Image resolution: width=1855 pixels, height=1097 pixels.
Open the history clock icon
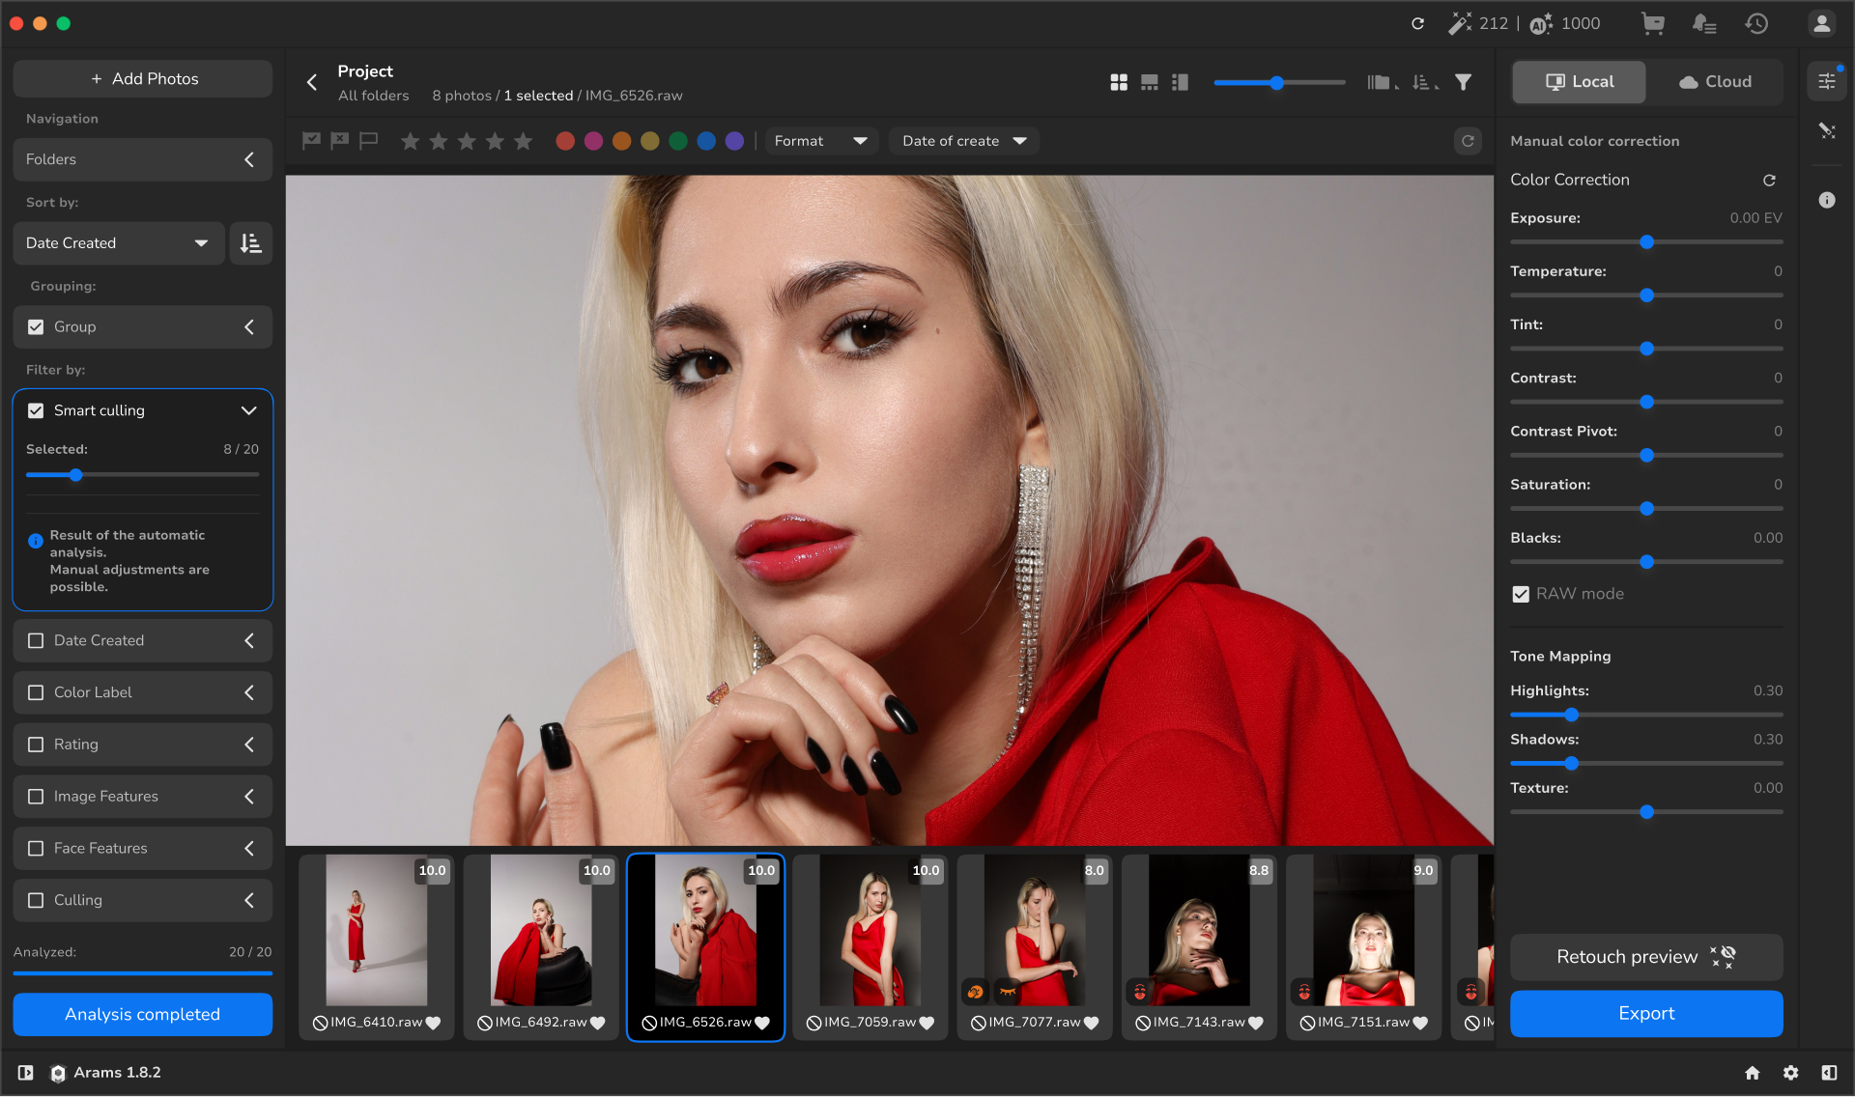click(x=1756, y=23)
